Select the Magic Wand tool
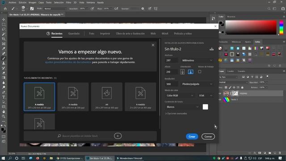Image resolution: width=286 pixels, height=161 pixels. [4, 34]
